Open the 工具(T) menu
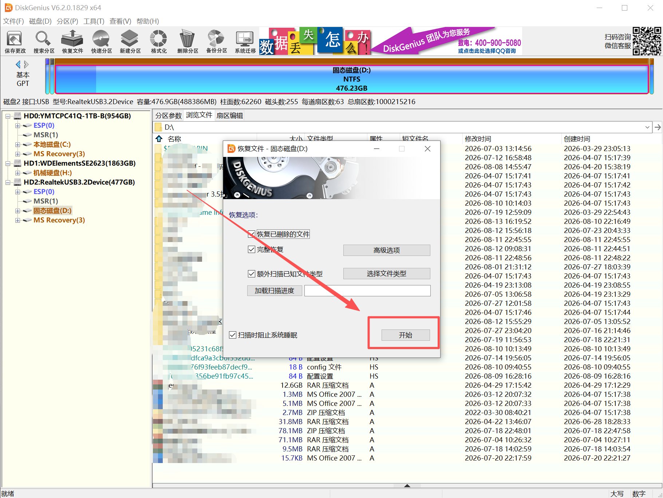The image size is (663, 498). (94, 21)
